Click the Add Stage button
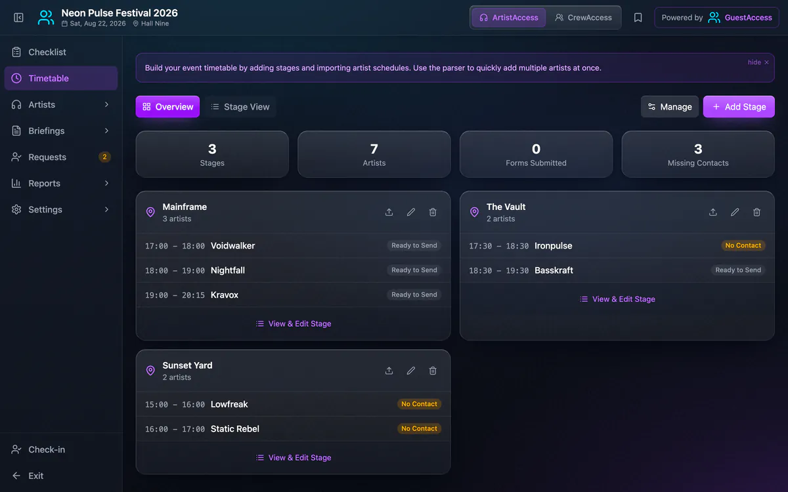Viewport: 788px width, 492px height. coord(739,107)
